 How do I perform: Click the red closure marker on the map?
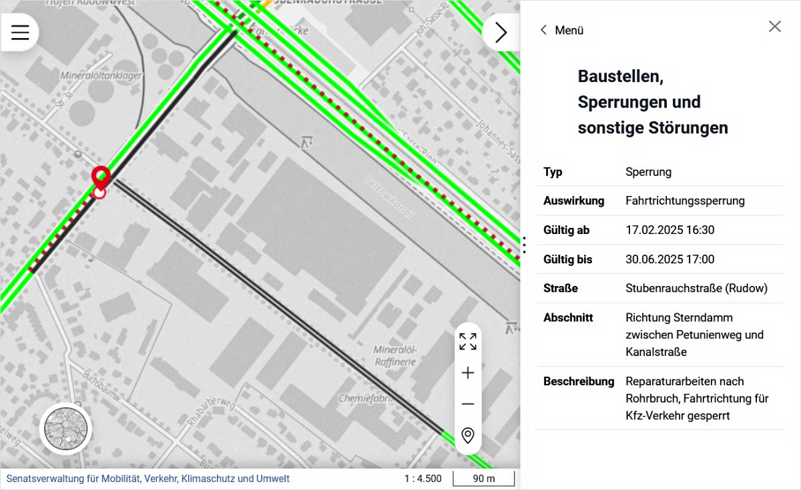coord(101,176)
